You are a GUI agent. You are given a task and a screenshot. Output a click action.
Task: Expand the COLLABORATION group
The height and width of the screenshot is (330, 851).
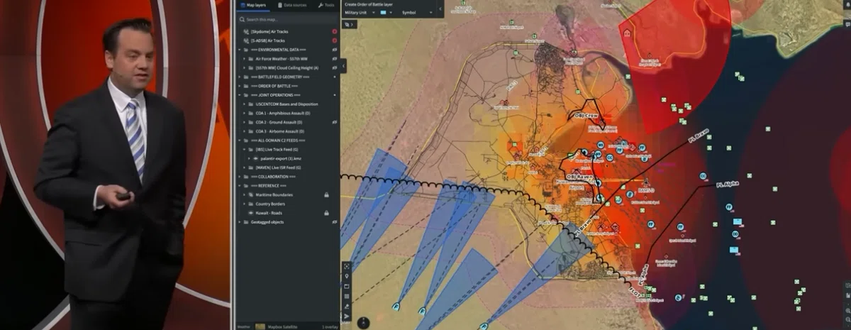[239, 177]
